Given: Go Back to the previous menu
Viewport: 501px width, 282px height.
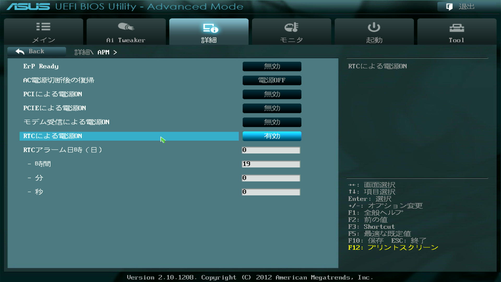Looking at the screenshot, I should click(37, 51).
